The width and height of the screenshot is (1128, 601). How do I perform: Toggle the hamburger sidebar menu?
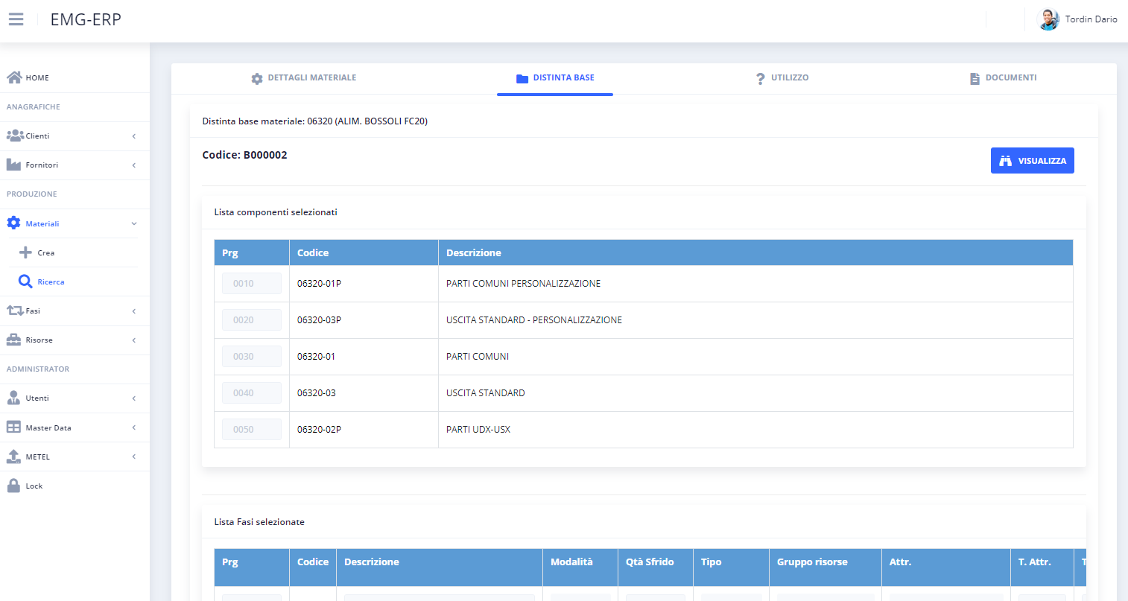pos(16,19)
